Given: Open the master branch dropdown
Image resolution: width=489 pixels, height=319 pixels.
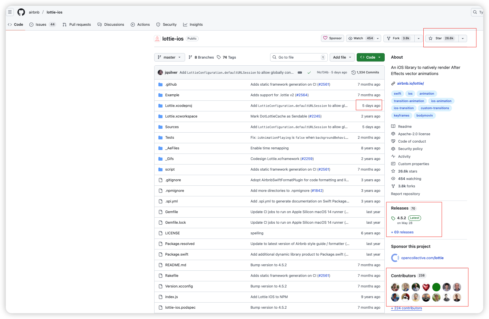Looking at the screenshot, I should (170, 57).
